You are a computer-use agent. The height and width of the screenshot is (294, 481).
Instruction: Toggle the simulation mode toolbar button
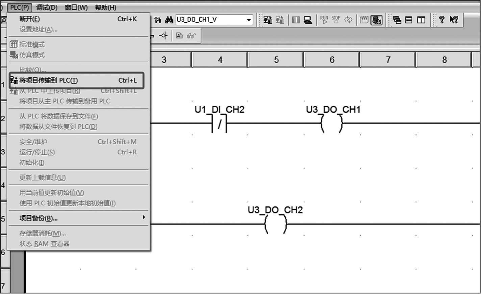376,20
